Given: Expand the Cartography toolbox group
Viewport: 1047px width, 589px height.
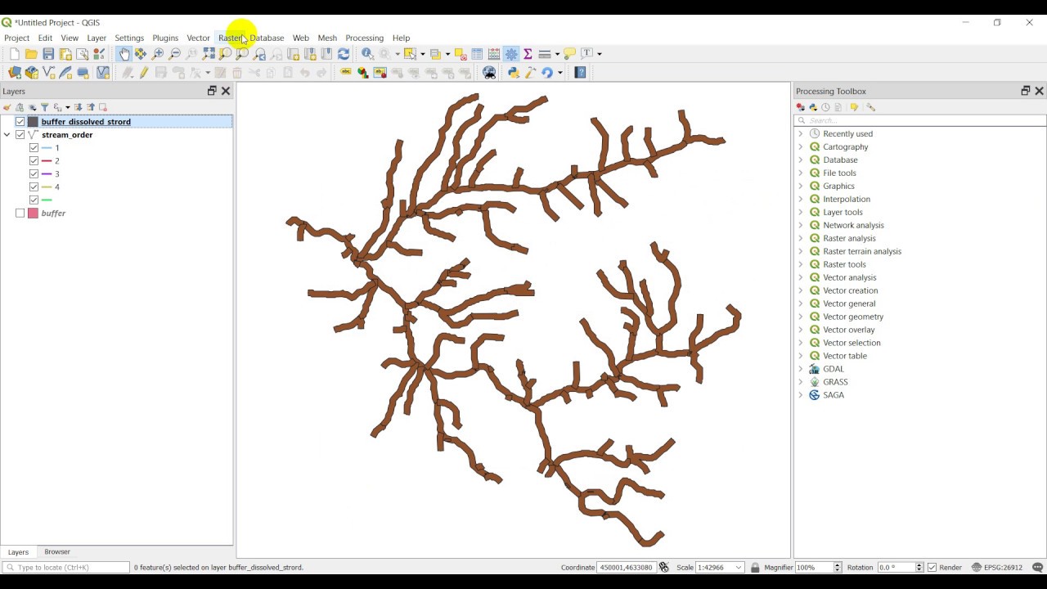Looking at the screenshot, I should click(x=801, y=147).
